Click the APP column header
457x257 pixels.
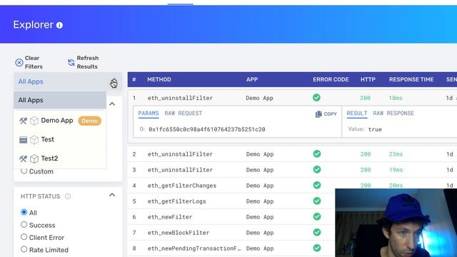(x=252, y=79)
